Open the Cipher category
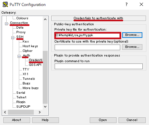 tap(27, 51)
